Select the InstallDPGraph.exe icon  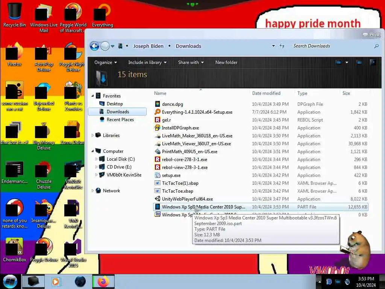[158, 128]
